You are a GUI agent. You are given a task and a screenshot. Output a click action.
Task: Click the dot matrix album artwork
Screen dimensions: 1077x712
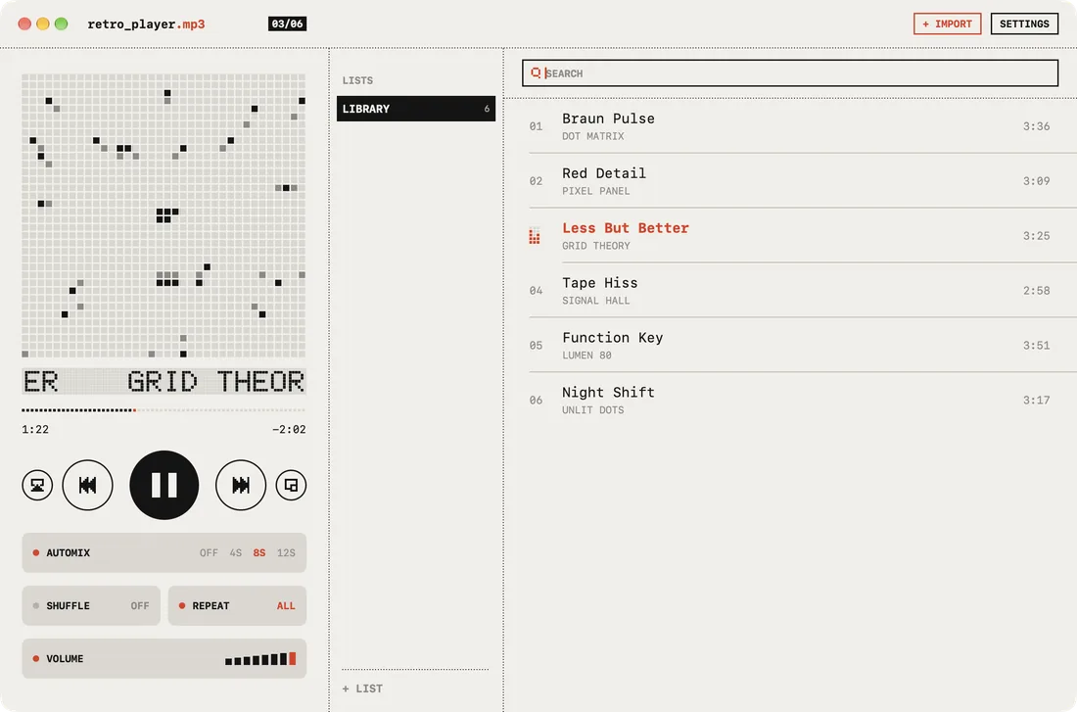[164, 215]
